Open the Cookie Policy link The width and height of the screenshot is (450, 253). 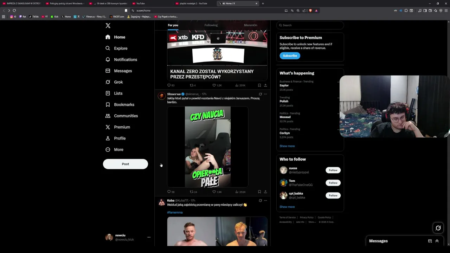[x=324, y=218]
